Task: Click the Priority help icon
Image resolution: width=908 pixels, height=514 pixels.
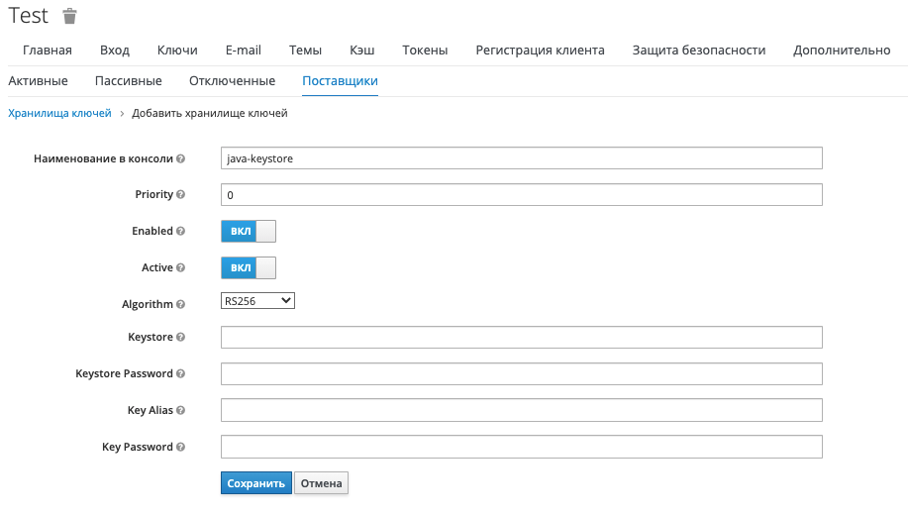Action: [x=181, y=195]
